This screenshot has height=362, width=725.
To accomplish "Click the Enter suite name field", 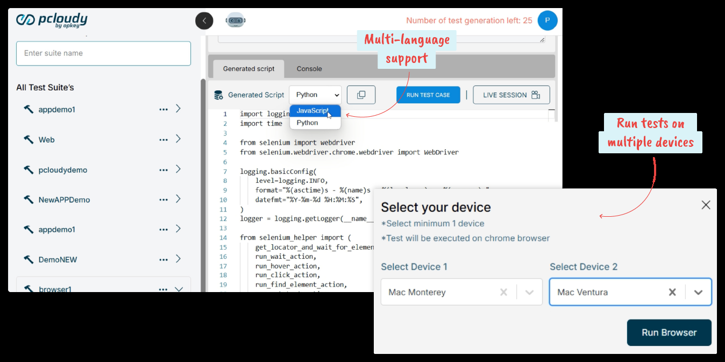I will point(103,53).
